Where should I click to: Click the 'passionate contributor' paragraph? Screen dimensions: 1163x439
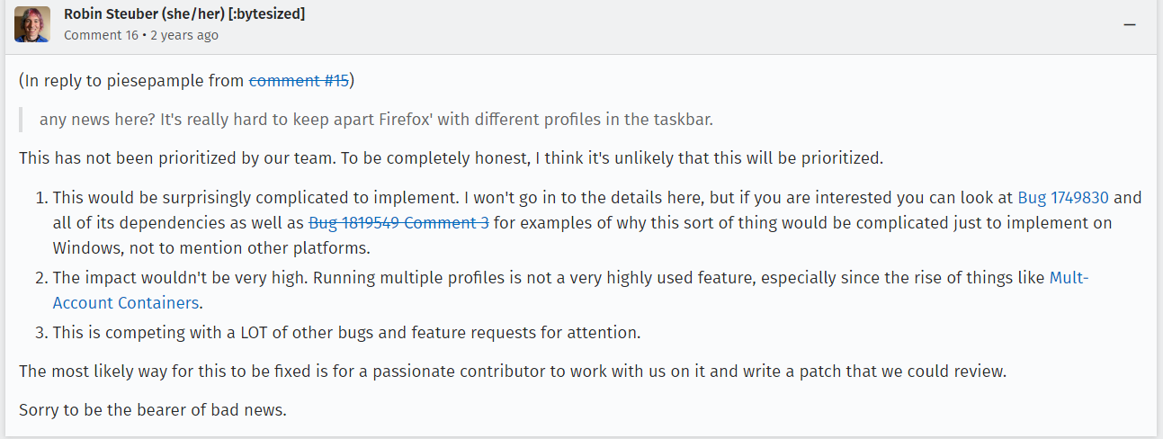click(513, 371)
